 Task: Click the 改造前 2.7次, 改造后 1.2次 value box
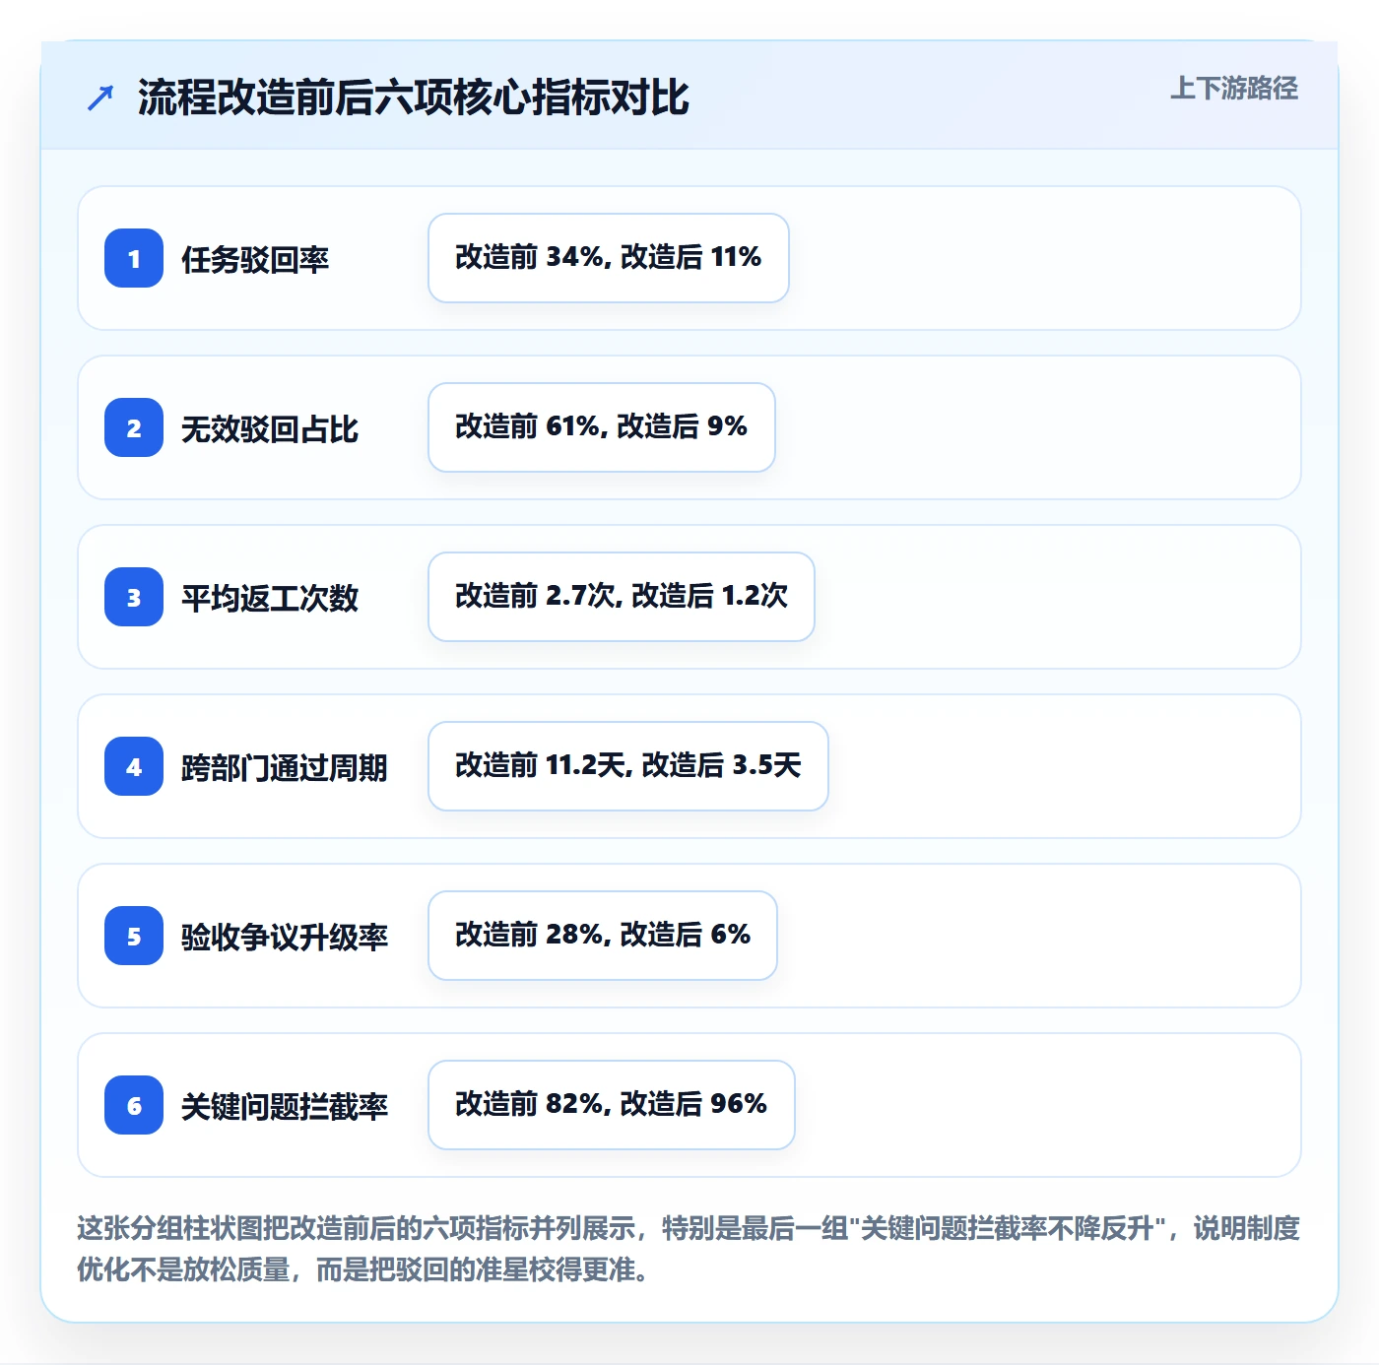[622, 597]
